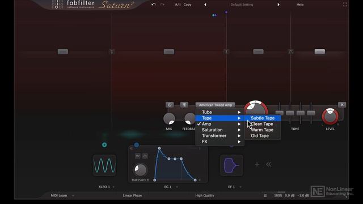
Task: Close the band controls panel
Action: point(342,105)
